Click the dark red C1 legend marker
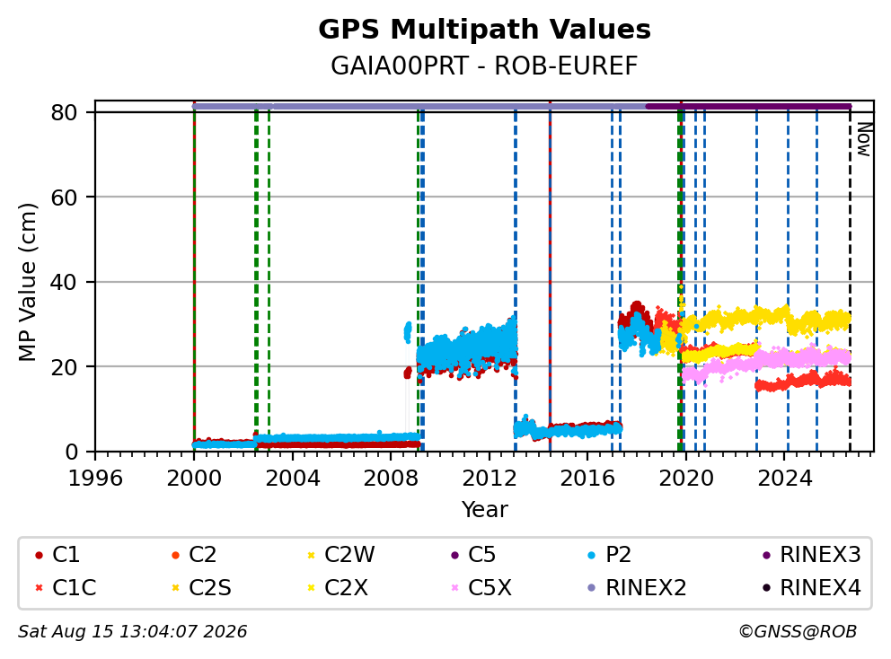 (39, 555)
